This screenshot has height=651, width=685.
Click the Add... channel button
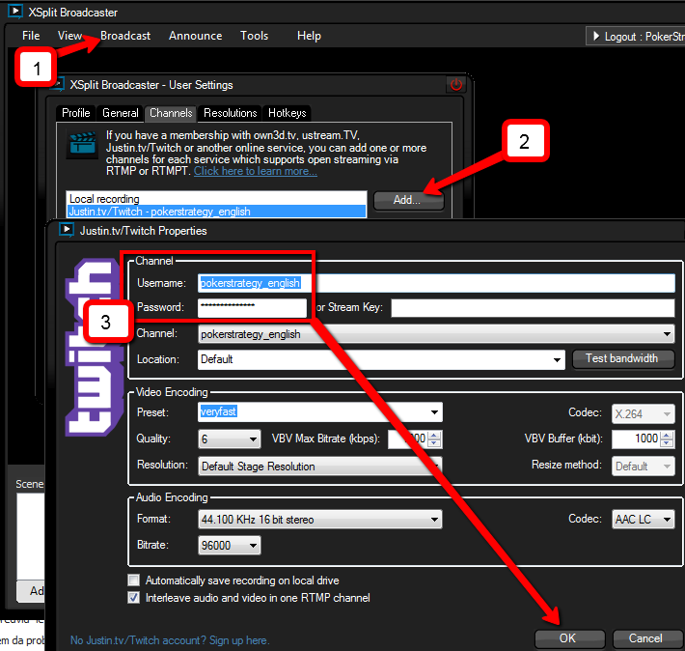point(408,200)
